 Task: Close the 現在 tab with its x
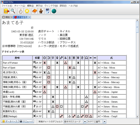pos(12,17)
